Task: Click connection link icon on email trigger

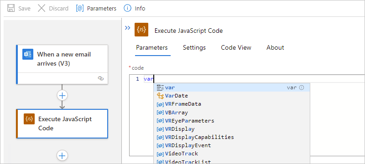Action: (100, 78)
